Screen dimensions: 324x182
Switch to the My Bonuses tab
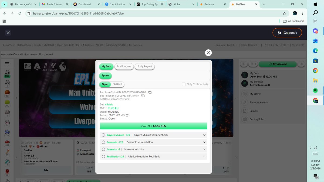point(124,66)
